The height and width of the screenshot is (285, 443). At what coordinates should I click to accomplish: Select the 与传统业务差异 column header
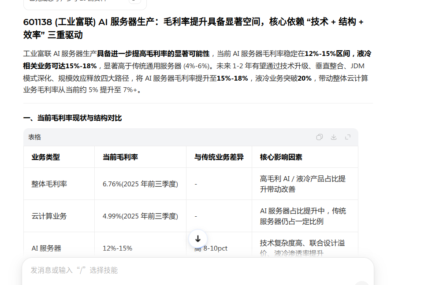pos(219,157)
